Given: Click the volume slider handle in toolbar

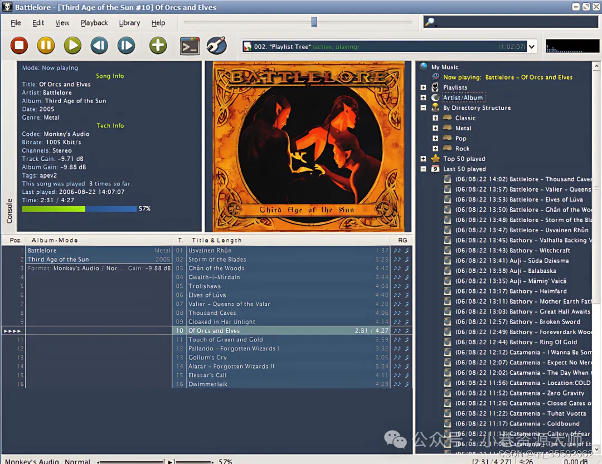Looking at the screenshot, I should point(314,22).
